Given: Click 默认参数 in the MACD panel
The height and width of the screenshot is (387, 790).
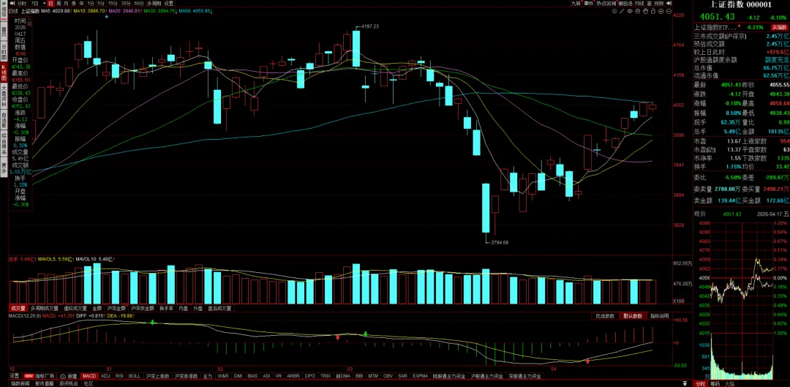Looking at the screenshot, I should tap(632, 316).
